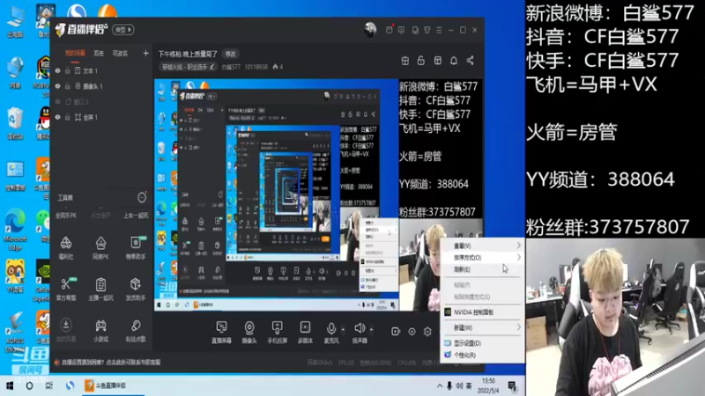705x396 pixels.
Task: Open 显示设置(D) from context menu
Action: click(482, 343)
